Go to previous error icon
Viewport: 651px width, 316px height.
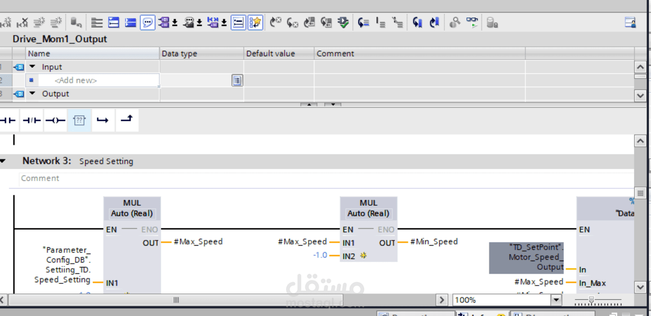coord(276,23)
